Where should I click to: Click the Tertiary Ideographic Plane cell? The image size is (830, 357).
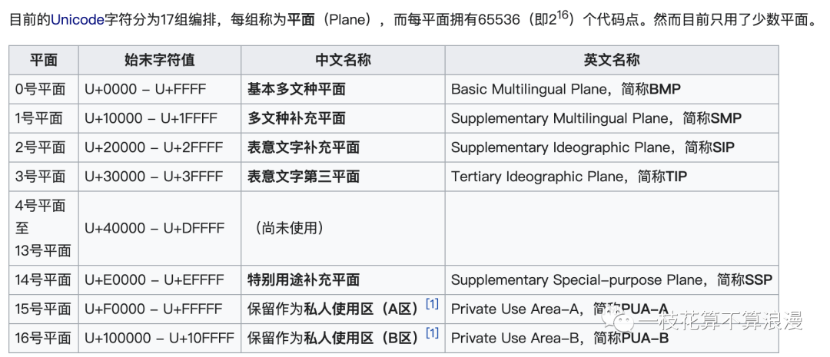pyautogui.click(x=612, y=177)
